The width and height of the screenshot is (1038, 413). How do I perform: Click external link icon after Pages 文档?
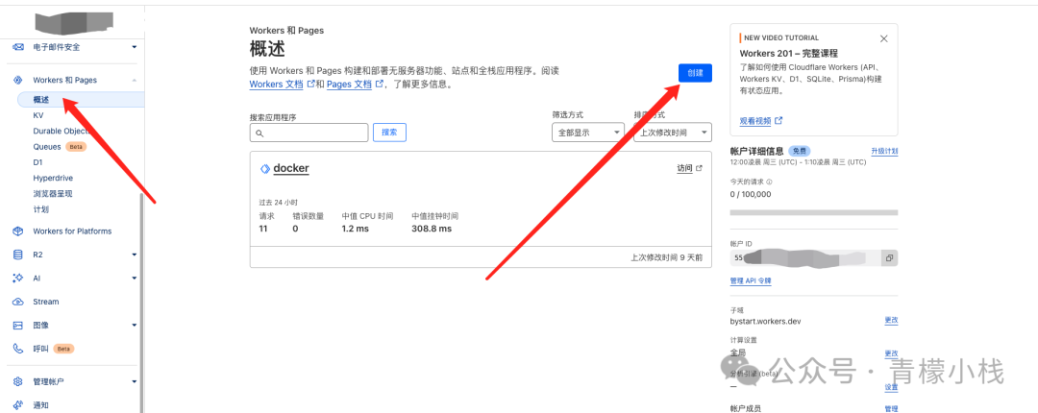pyautogui.click(x=380, y=85)
